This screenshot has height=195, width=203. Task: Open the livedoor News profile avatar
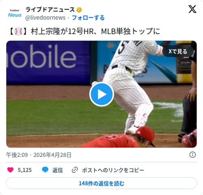click(15, 13)
